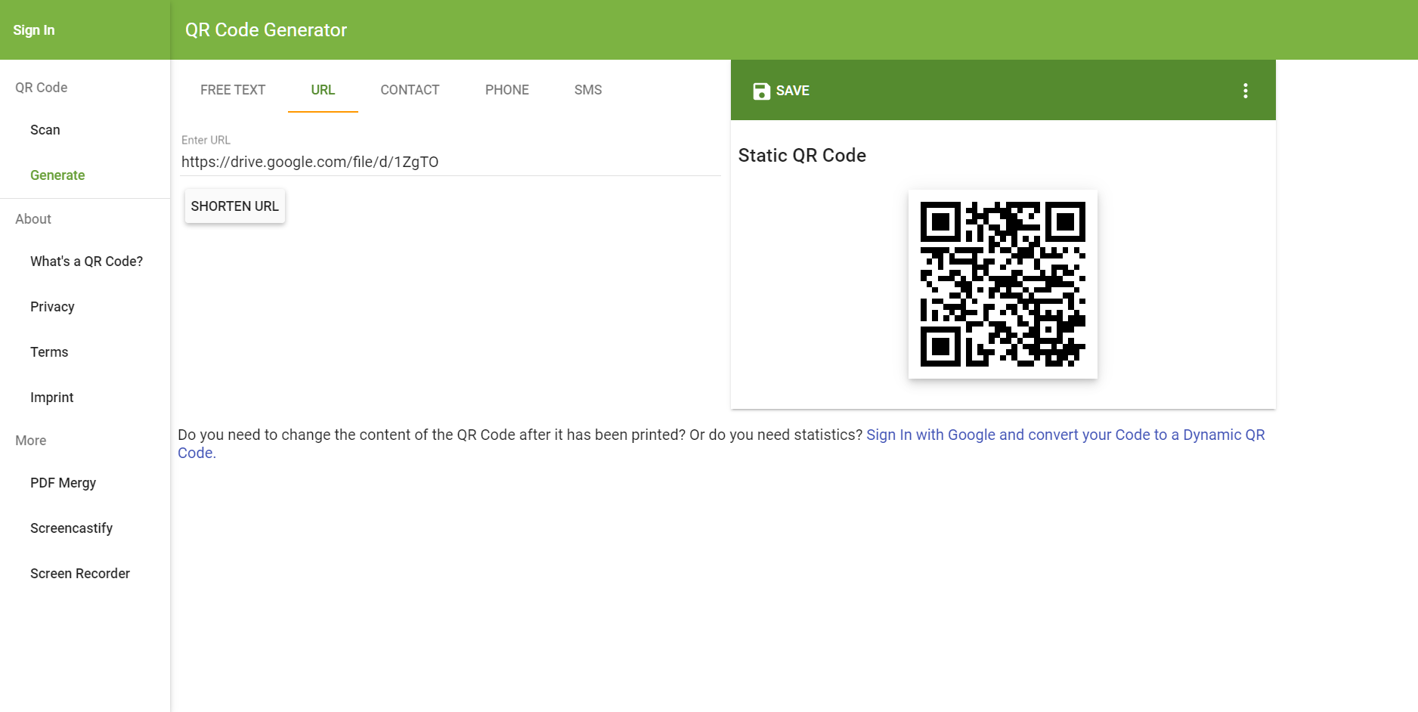Click the More sidebar section label
This screenshot has width=1418, height=712.
pos(31,441)
